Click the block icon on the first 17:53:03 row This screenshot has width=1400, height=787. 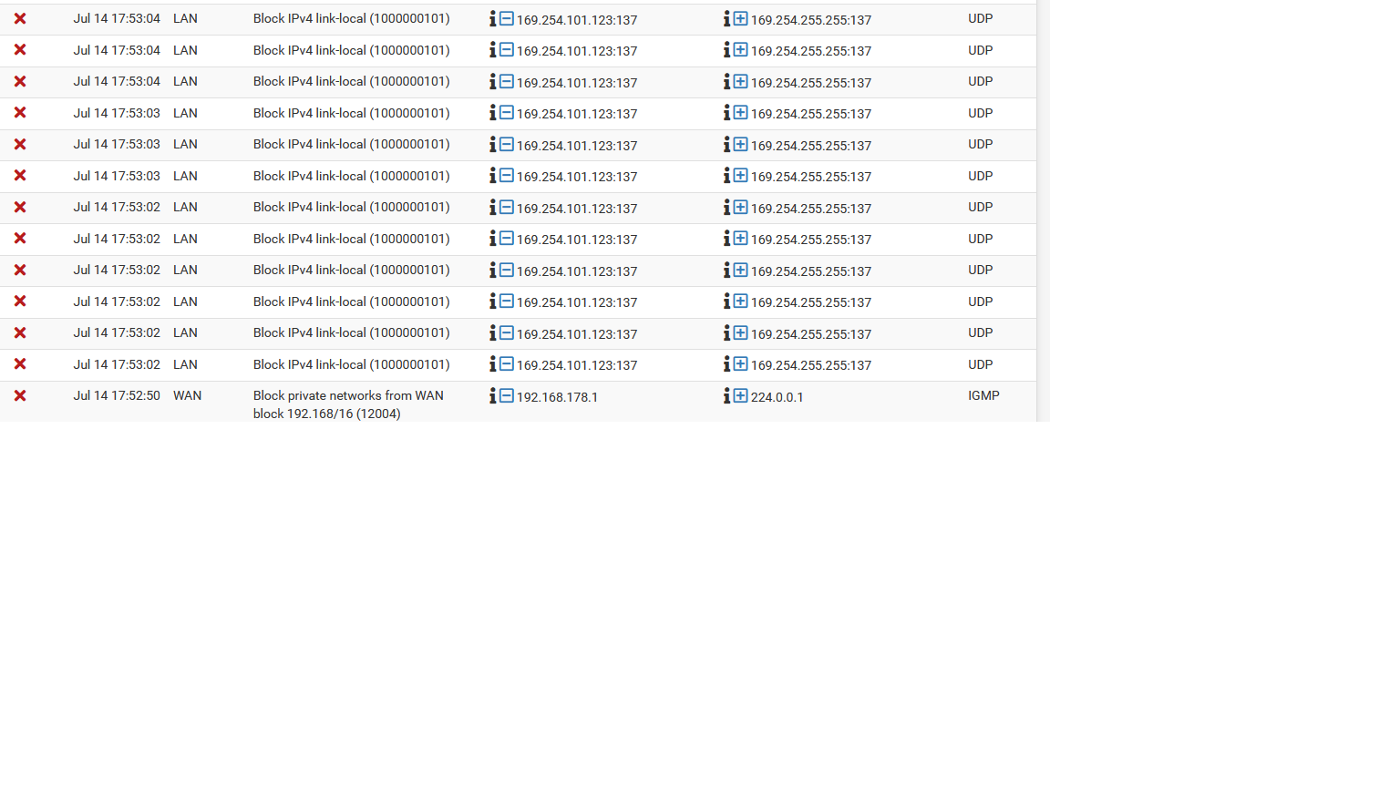(x=20, y=113)
